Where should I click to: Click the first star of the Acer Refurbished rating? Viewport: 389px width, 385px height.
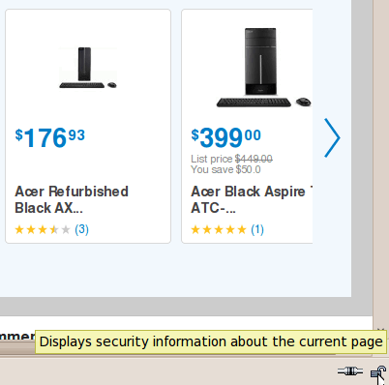tap(19, 229)
